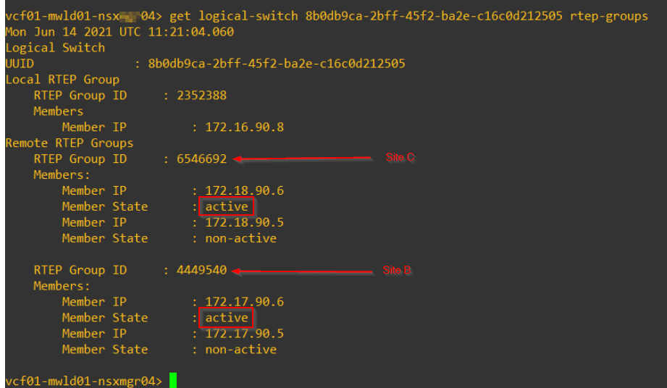This screenshot has width=667, height=388.
Task: Click the Site B annotation label
Action: point(397,270)
